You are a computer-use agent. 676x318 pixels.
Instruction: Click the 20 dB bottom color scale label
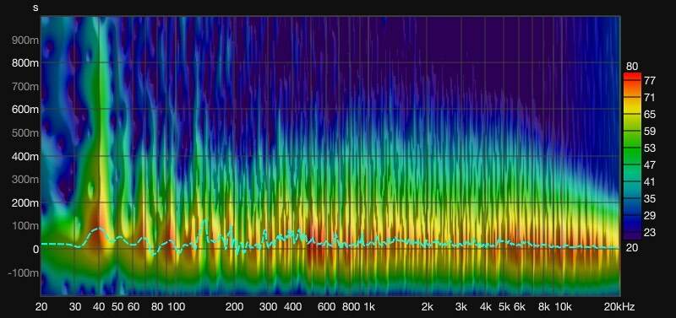pos(631,247)
